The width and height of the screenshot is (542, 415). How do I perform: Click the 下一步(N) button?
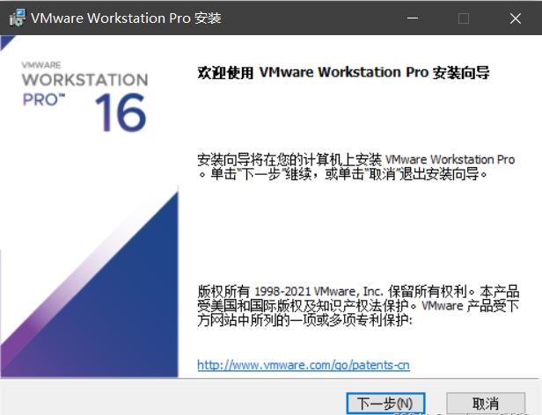pyautogui.click(x=385, y=403)
